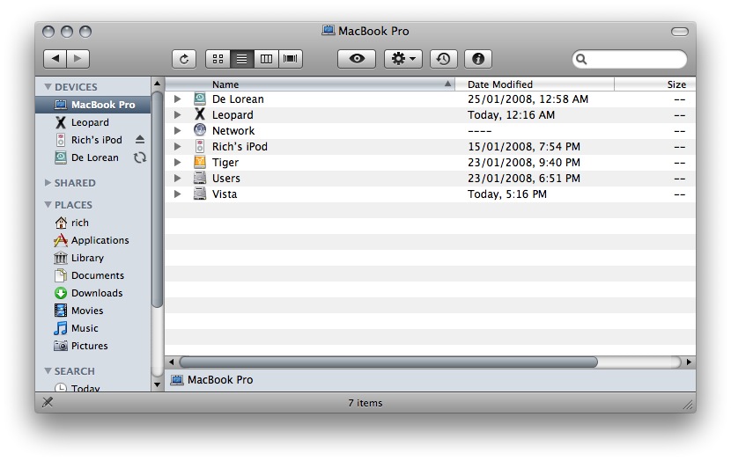Click the Tiger volume icon in list
The height and width of the screenshot is (461, 731).
click(x=200, y=162)
